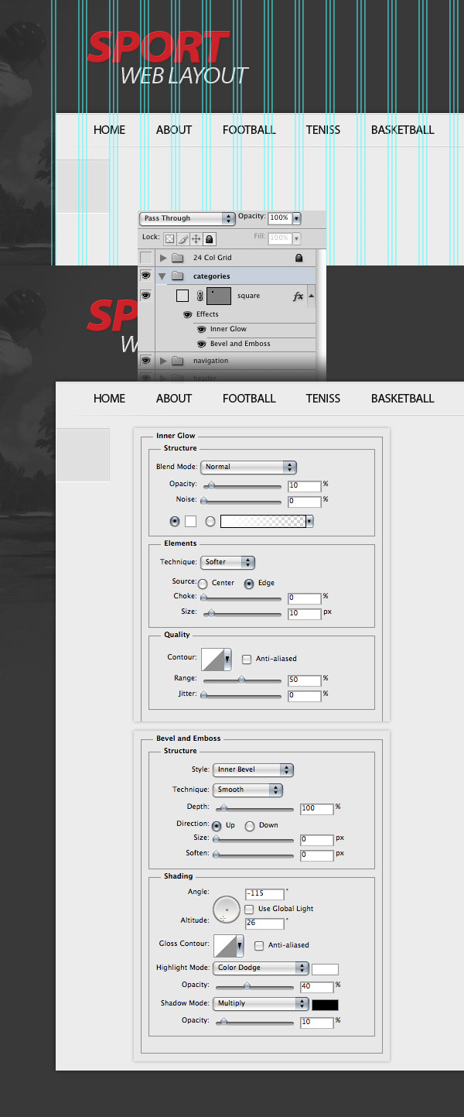Enable Anti-aliased in Inner Glow Quality

click(x=247, y=659)
